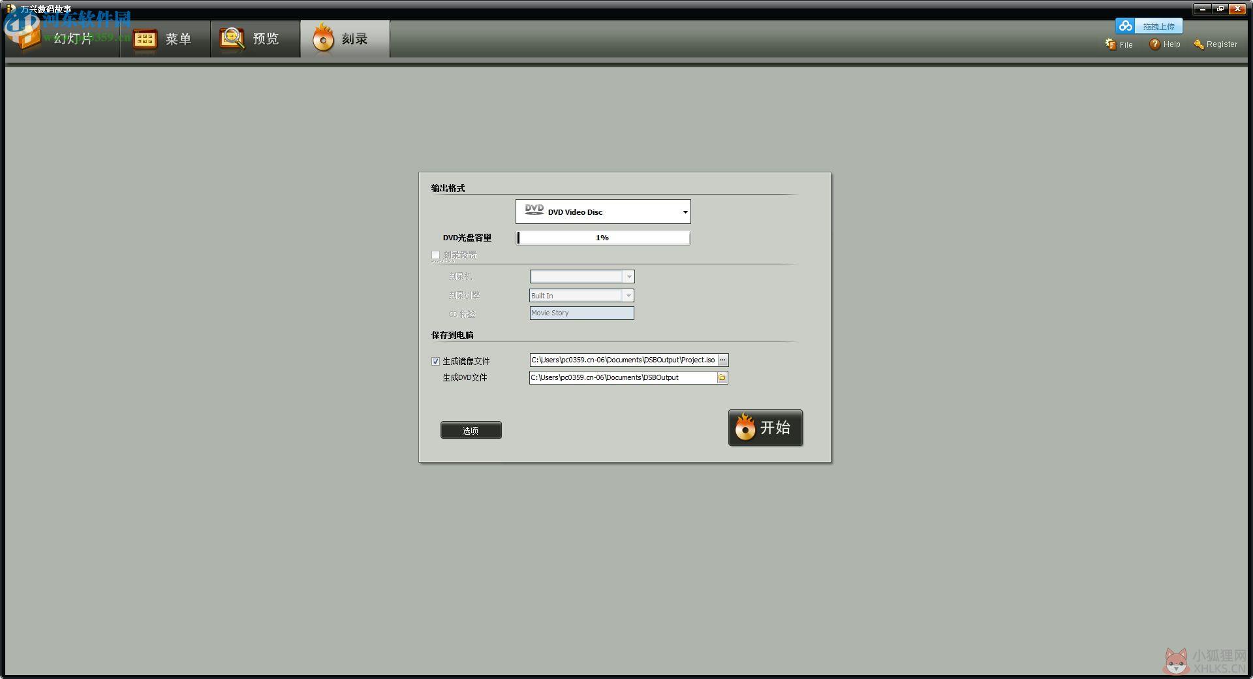Enable the 刻录设置 checkbox
Screen dimensions: 1253x679
pos(436,255)
